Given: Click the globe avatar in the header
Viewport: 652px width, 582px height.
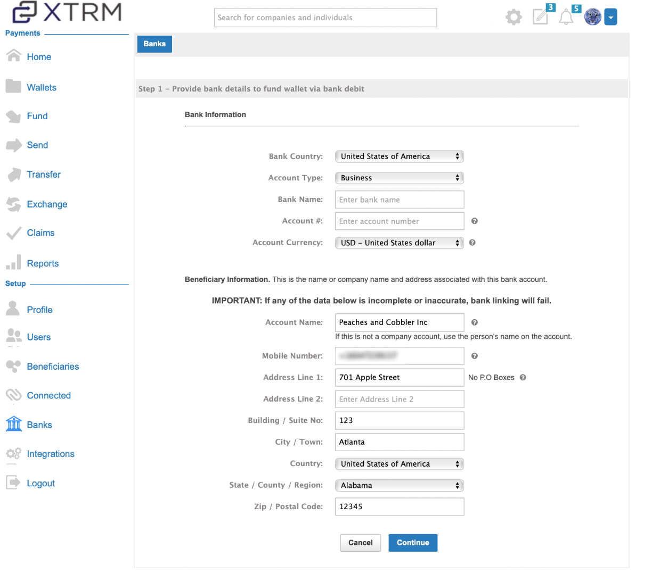Looking at the screenshot, I should [x=592, y=16].
